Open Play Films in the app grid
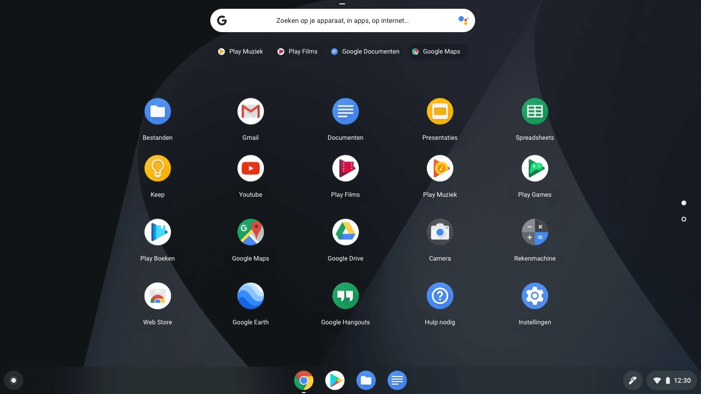701x394 pixels. 345,169
